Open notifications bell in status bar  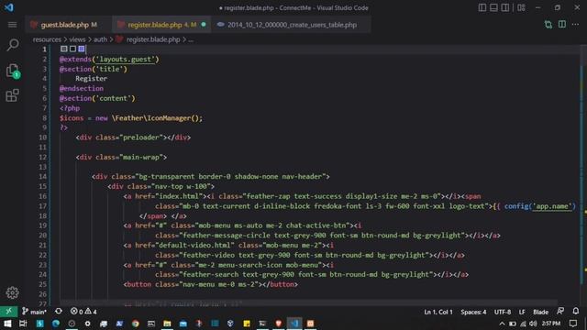click(x=576, y=312)
